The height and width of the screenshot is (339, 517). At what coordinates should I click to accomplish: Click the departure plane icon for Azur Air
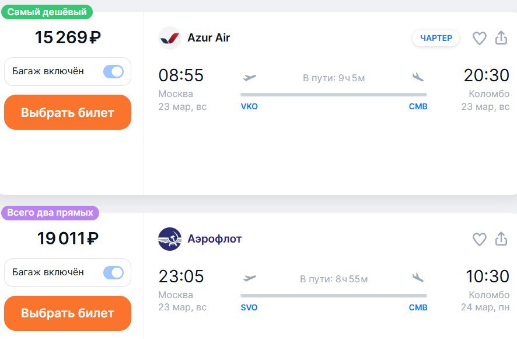pyautogui.click(x=250, y=78)
